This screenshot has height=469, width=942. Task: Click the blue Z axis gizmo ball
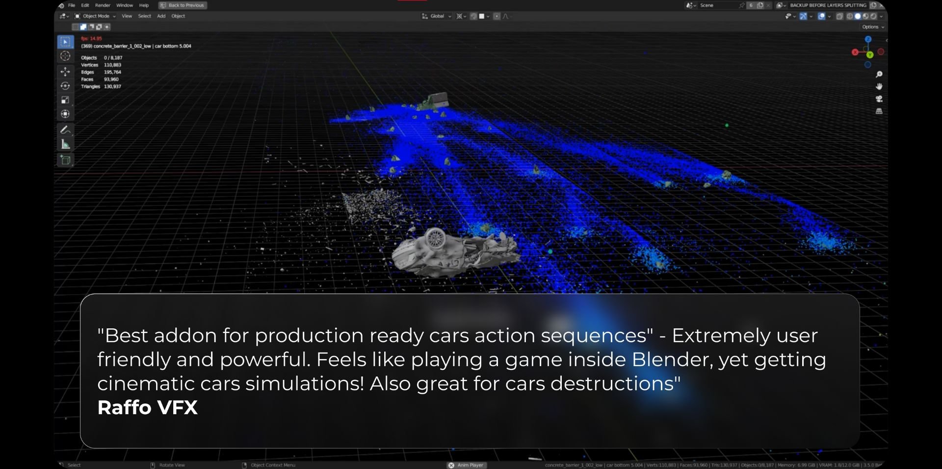click(x=868, y=39)
